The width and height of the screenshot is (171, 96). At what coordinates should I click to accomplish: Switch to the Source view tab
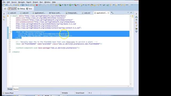coord(16,89)
